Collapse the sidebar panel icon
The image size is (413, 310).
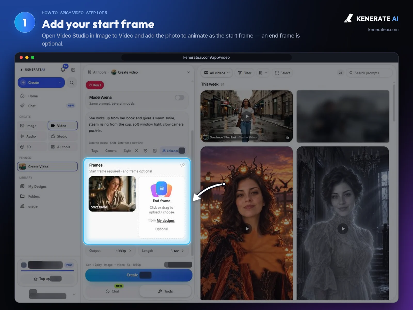(73, 70)
